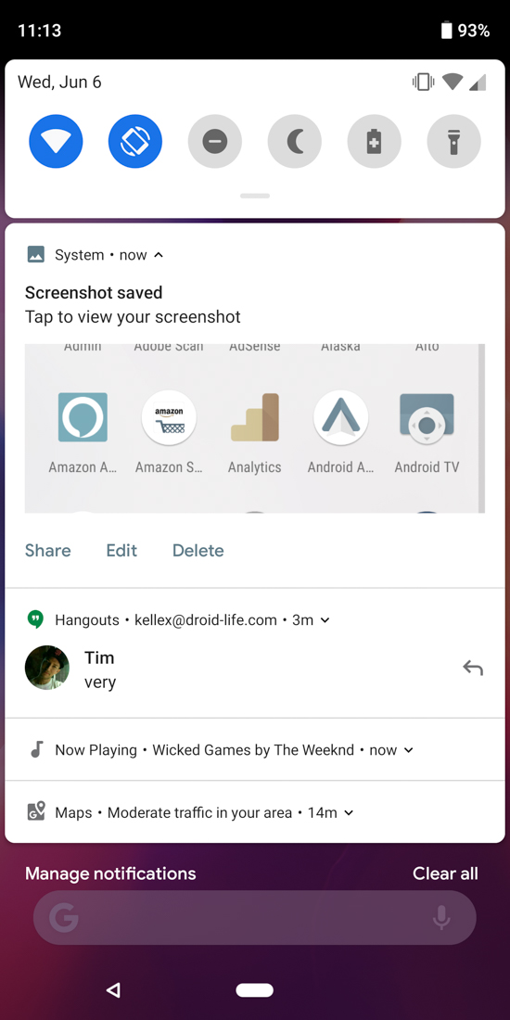Expand the Maps traffic notification

pos(349,812)
